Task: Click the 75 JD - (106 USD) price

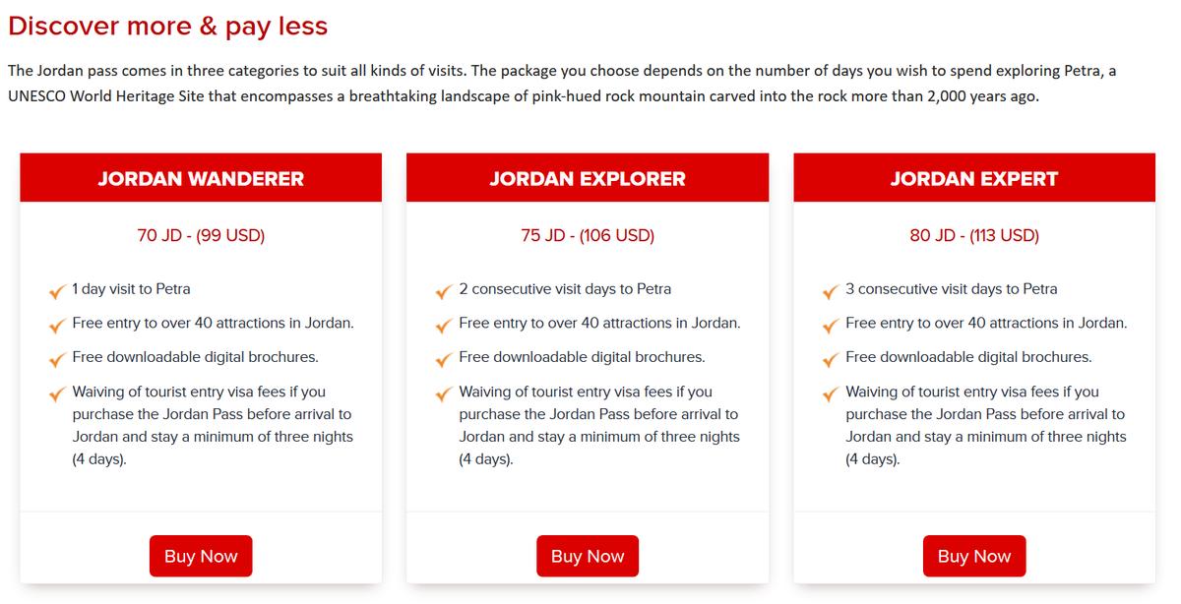Action: [588, 236]
